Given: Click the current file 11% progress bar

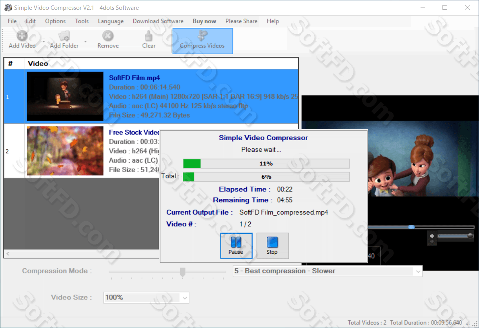Looking at the screenshot, I should 266,164.
